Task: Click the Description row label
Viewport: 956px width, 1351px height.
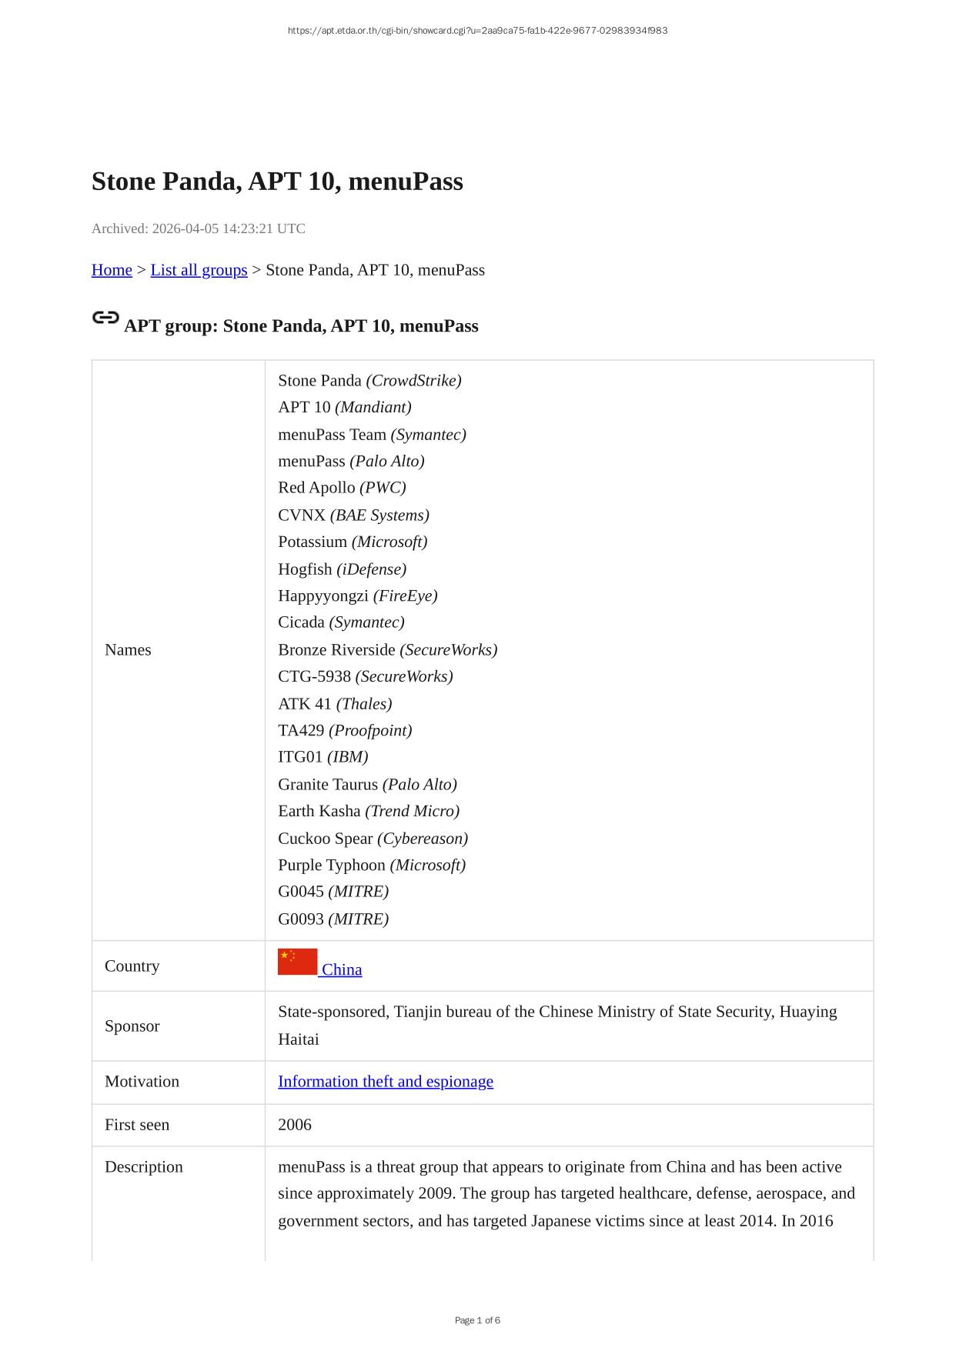Action: 144,1167
